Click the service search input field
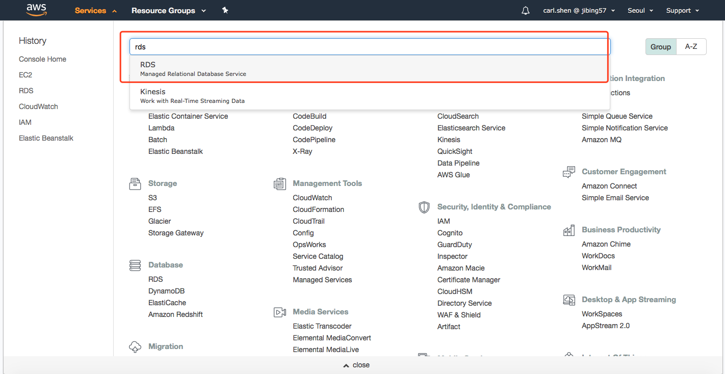Screen dimensions: 725x374 click(370, 46)
